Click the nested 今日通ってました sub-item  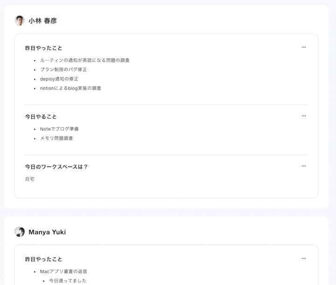pos(68,281)
